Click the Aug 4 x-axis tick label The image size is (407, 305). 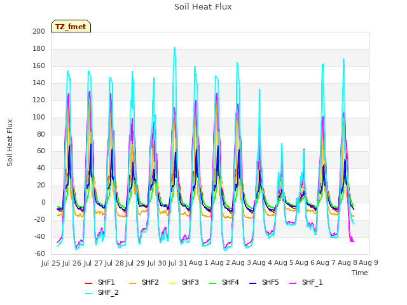pos(263,263)
